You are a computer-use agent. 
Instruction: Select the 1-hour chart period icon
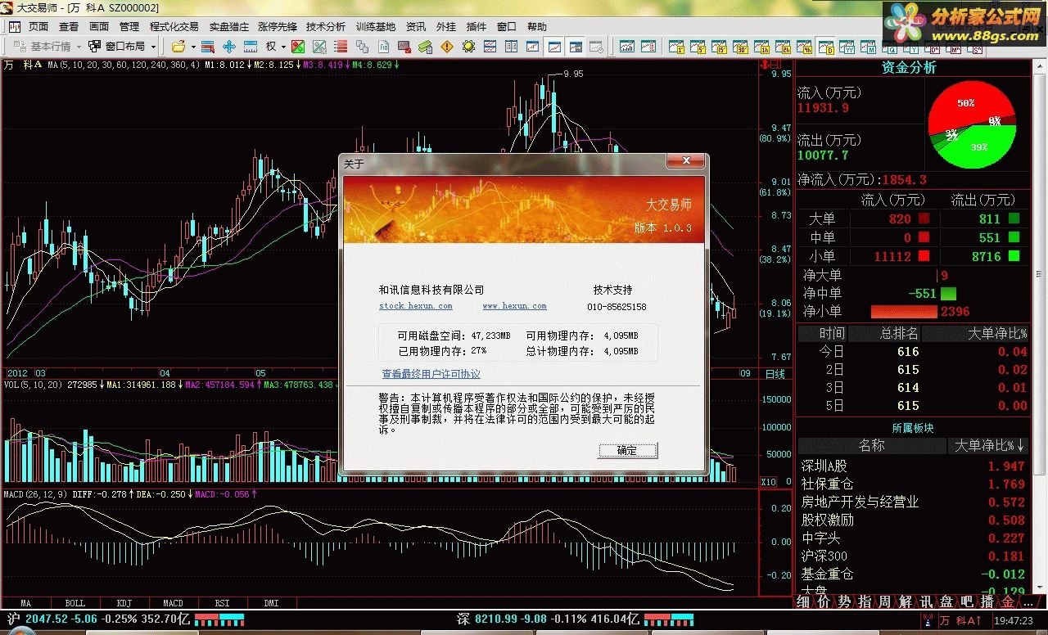tap(763, 47)
